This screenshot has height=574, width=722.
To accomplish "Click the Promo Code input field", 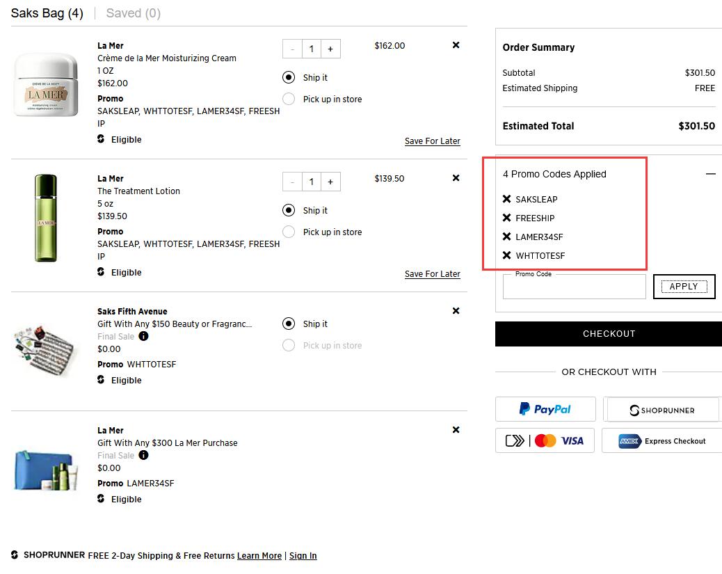I will 575,287.
